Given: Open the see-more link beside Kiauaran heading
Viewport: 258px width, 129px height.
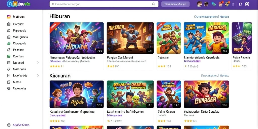Looking at the screenshot, I should (215, 76).
